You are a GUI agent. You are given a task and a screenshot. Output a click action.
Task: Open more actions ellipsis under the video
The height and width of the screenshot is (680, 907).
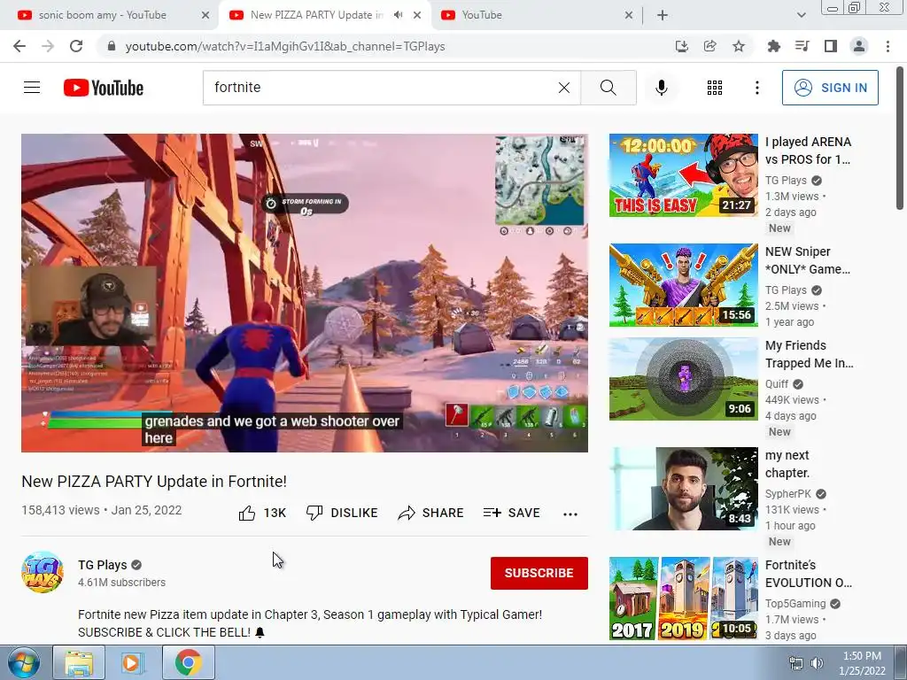(570, 514)
